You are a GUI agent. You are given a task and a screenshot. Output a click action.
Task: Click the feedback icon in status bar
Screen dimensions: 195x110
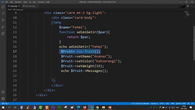pyautogui.click(x=189, y=104)
